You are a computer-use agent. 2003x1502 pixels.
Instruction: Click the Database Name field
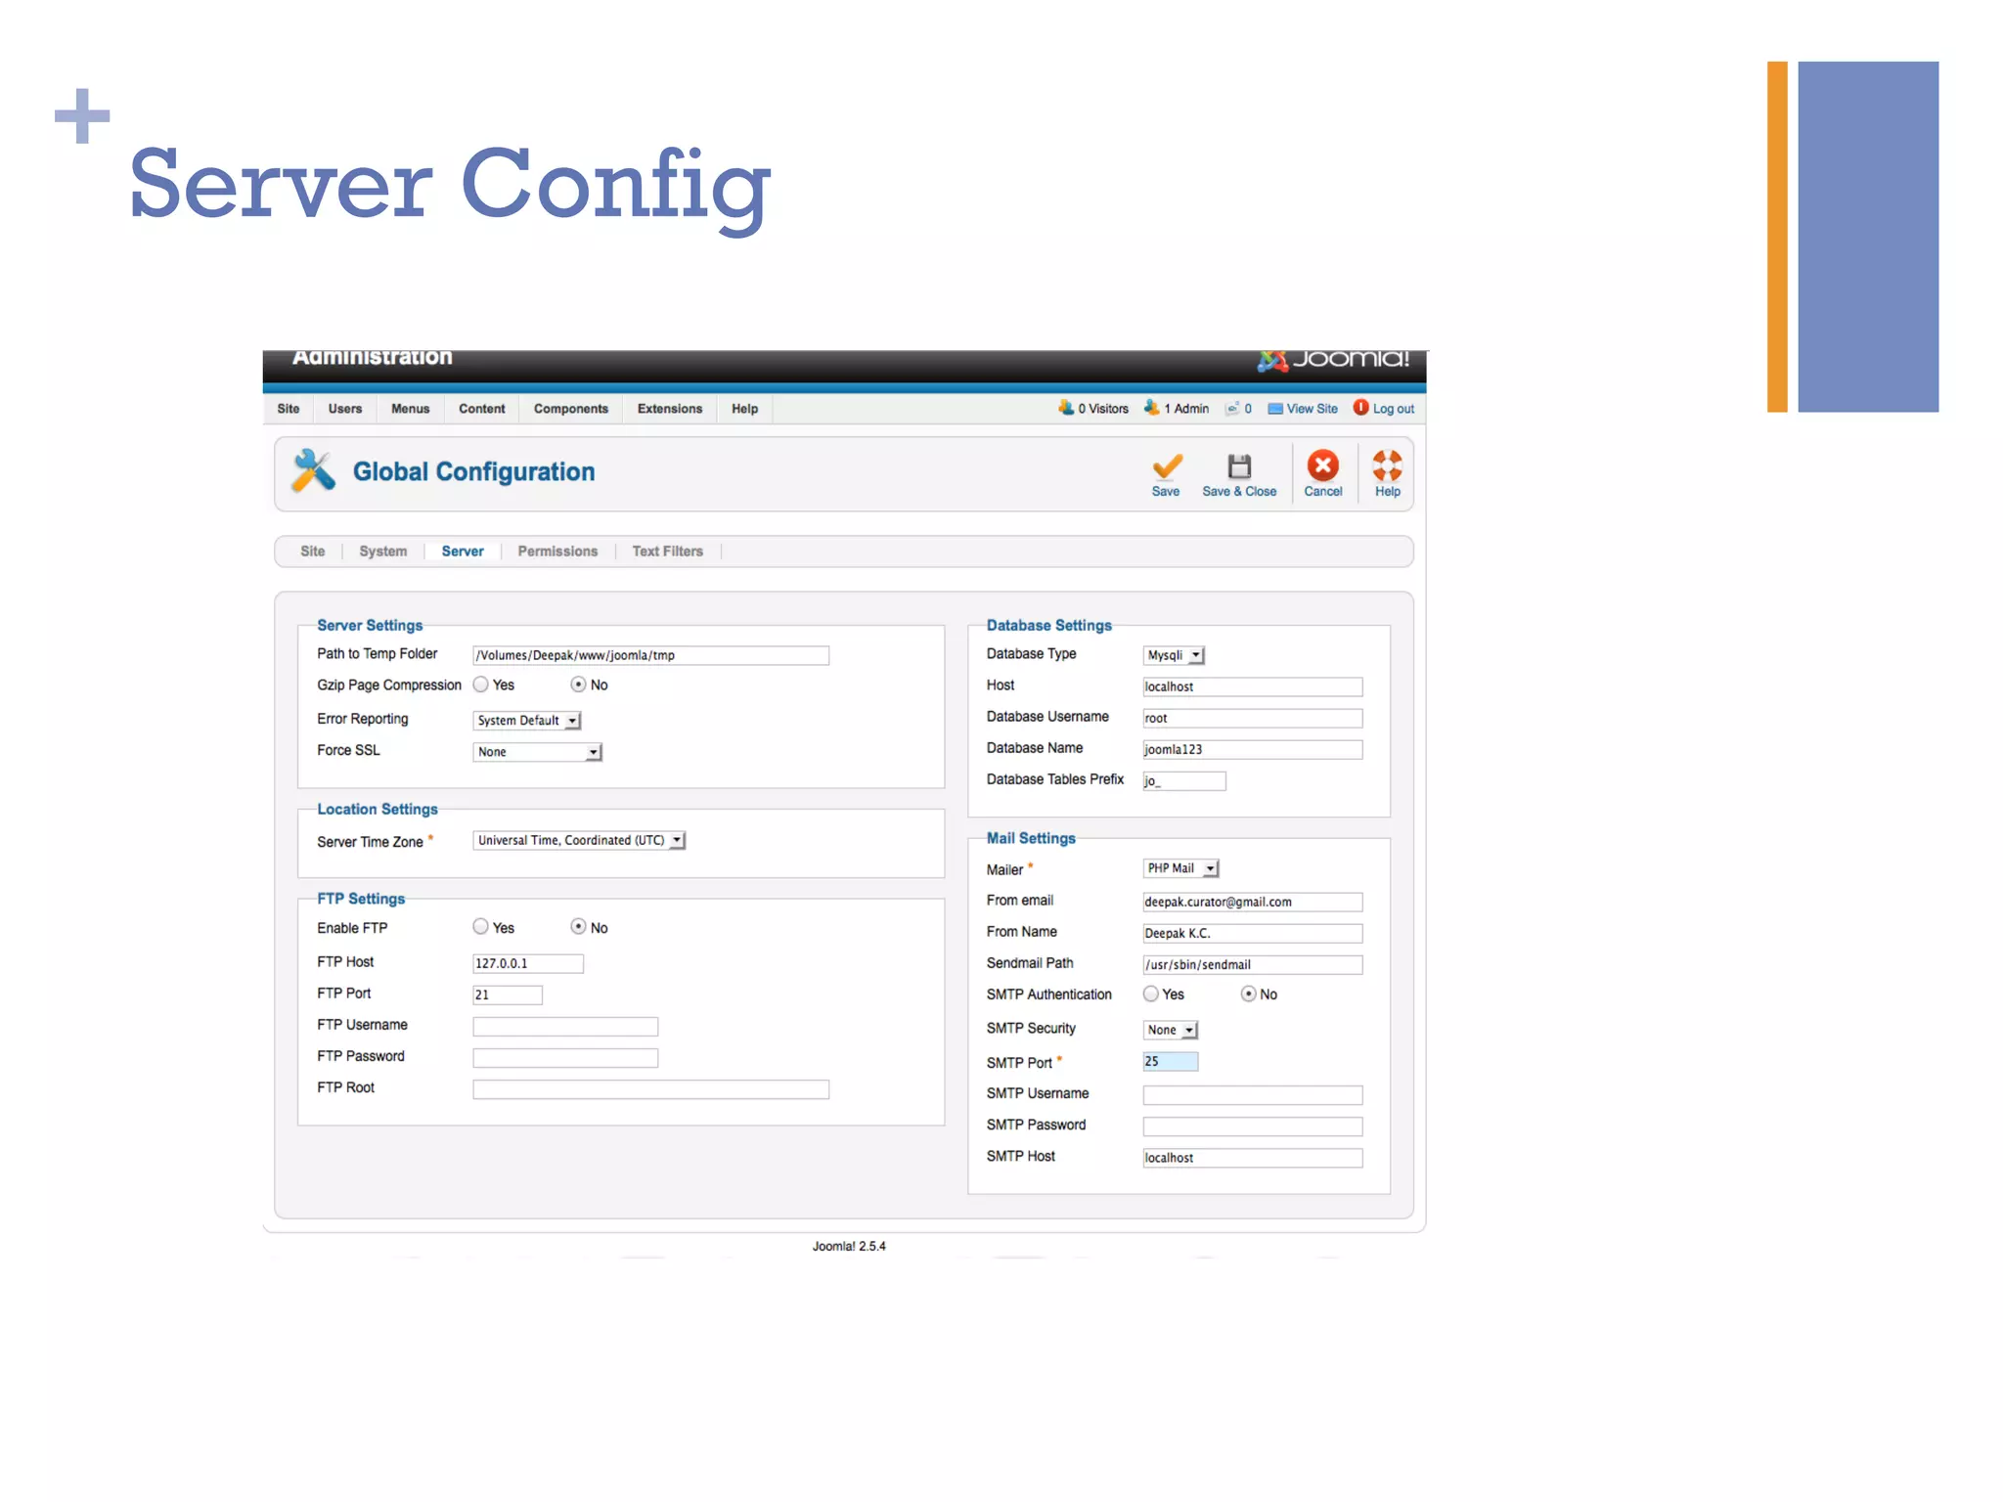pos(1252,749)
